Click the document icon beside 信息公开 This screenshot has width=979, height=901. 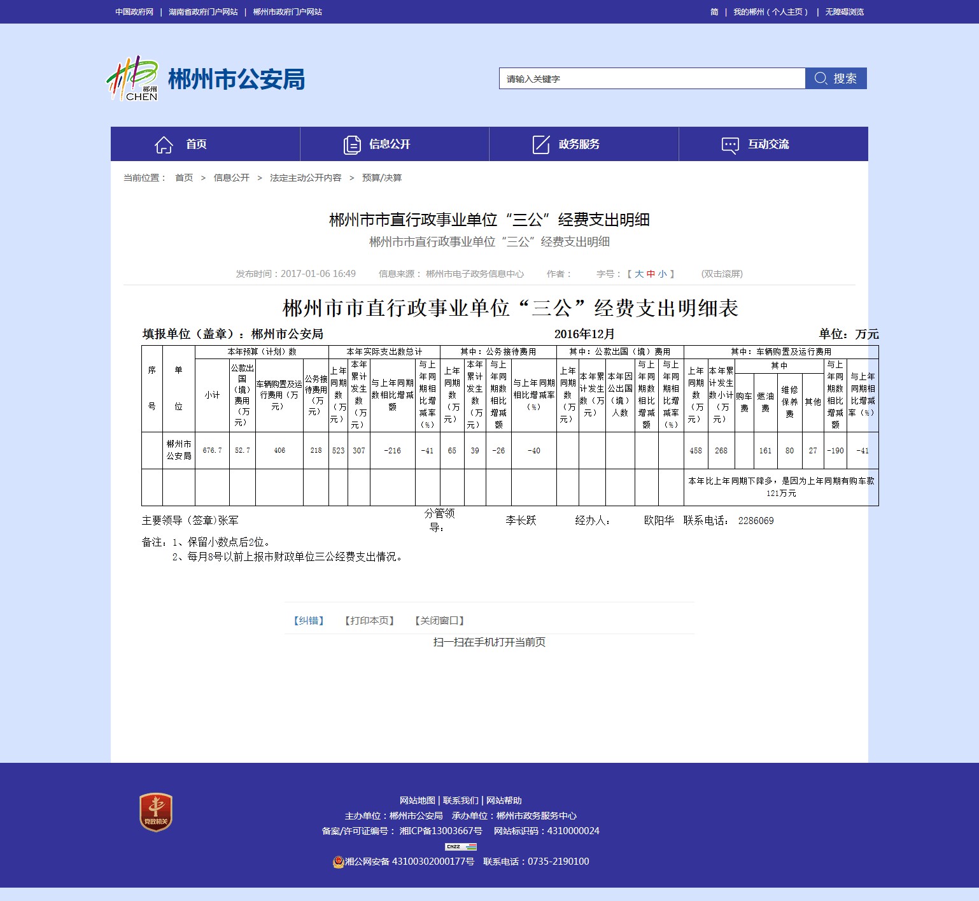pyautogui.click(x=352, y=145)
